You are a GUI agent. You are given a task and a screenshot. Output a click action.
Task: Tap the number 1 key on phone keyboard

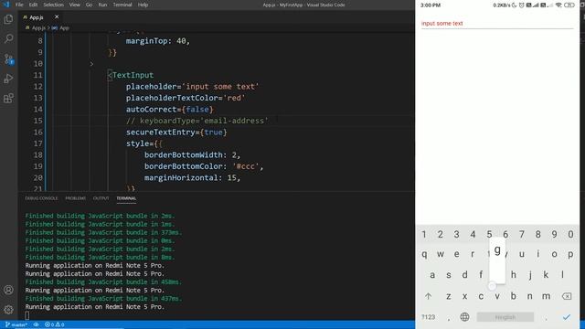[424, 234]
